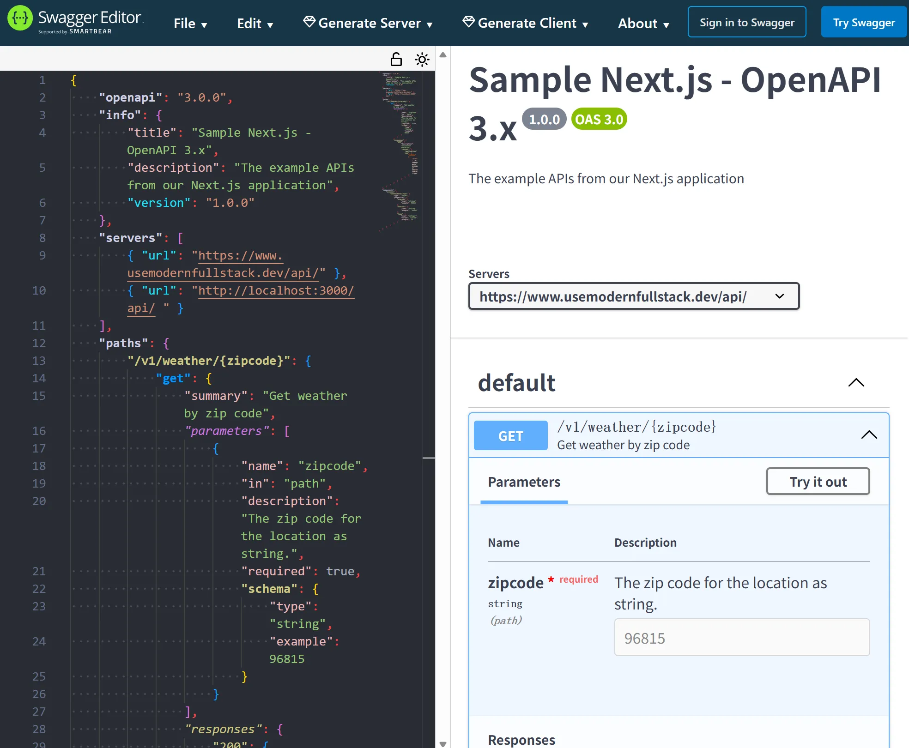Collapse the default operations section

[856, 382]
